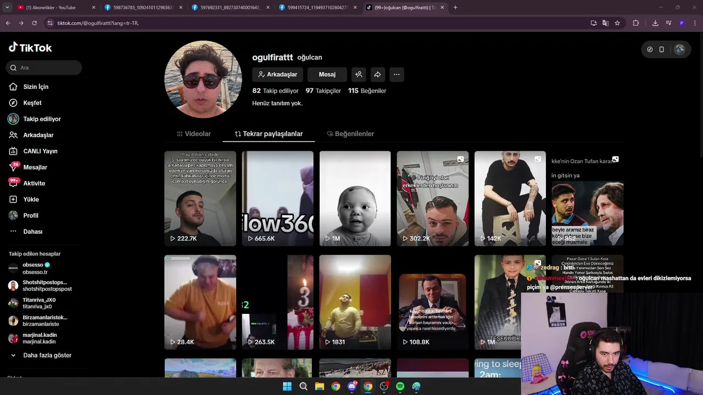
Task: Open the 28.4K yellow shirt video
Action: point(200,302)
